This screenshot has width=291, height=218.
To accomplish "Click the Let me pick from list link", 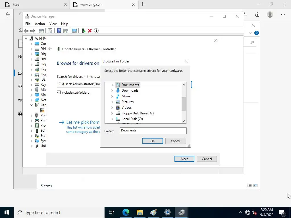I will [x=83, y=122].
